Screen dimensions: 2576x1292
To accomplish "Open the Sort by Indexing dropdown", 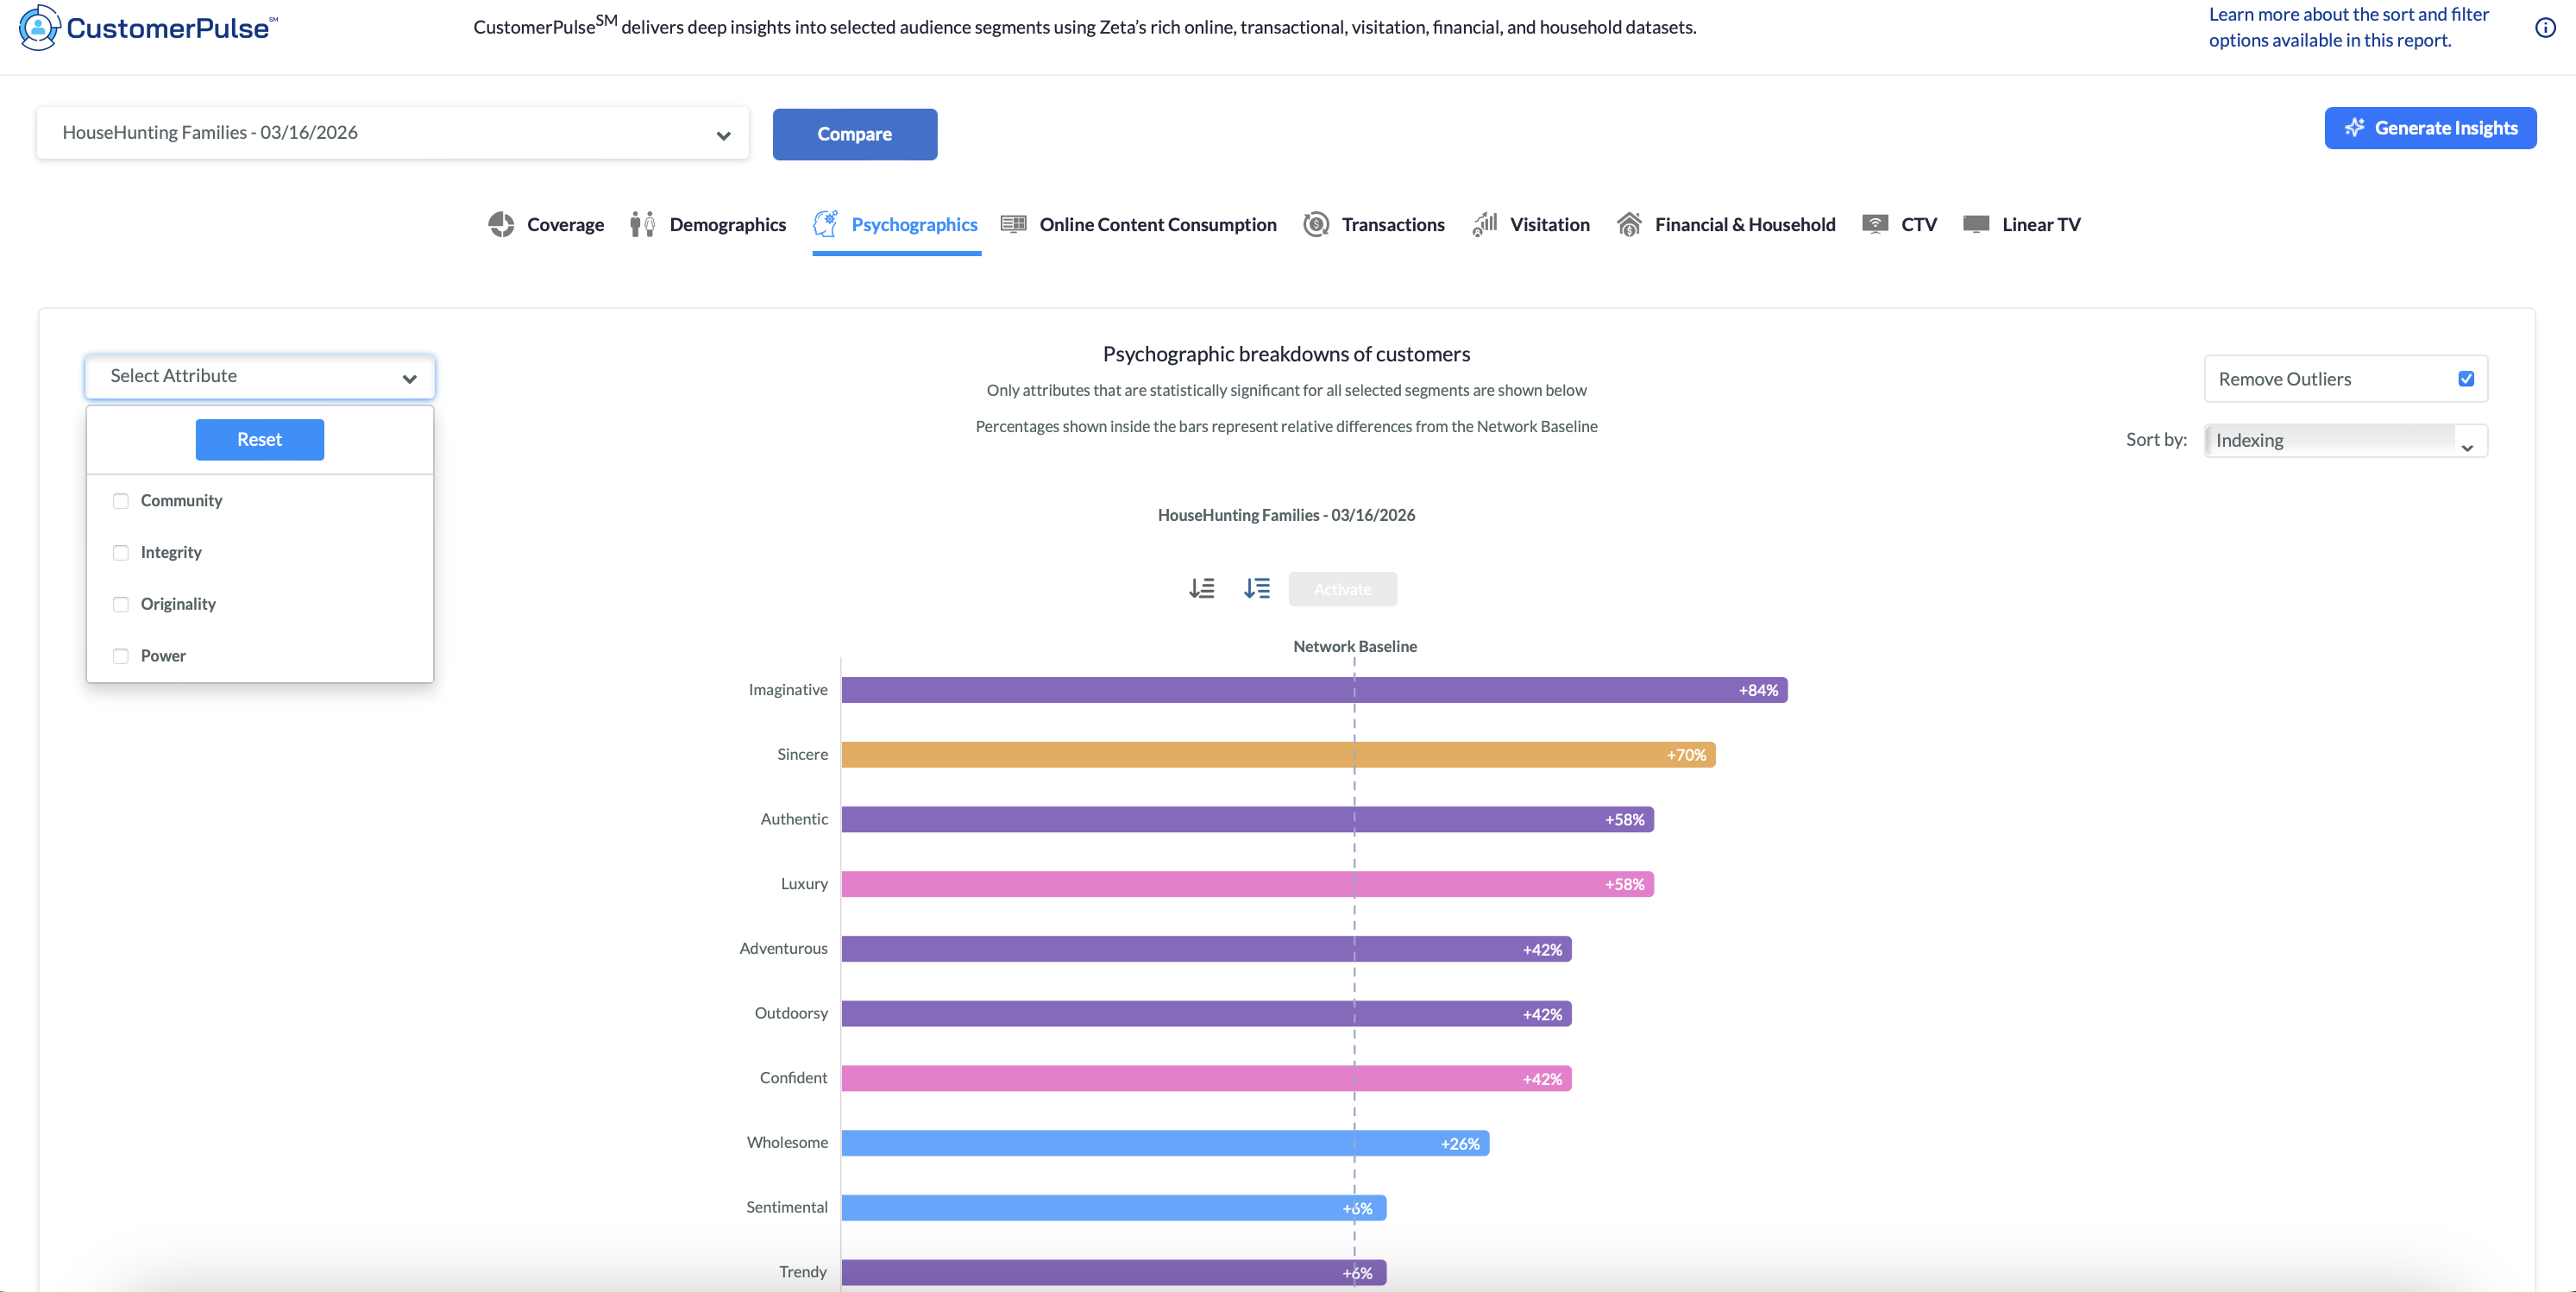I will 2345,441.
